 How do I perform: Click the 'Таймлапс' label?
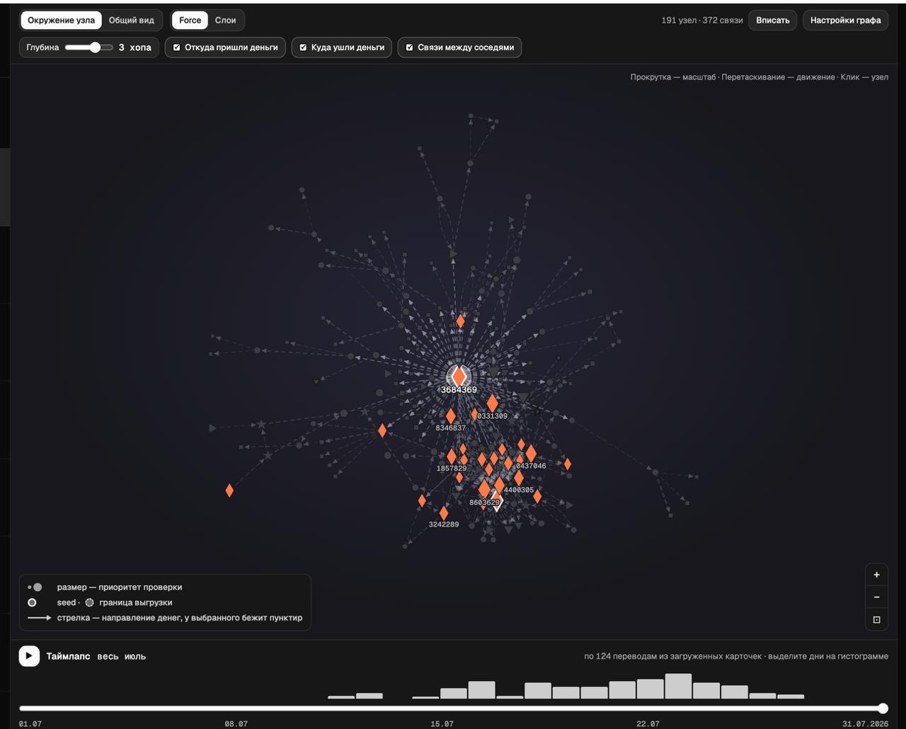68,656
